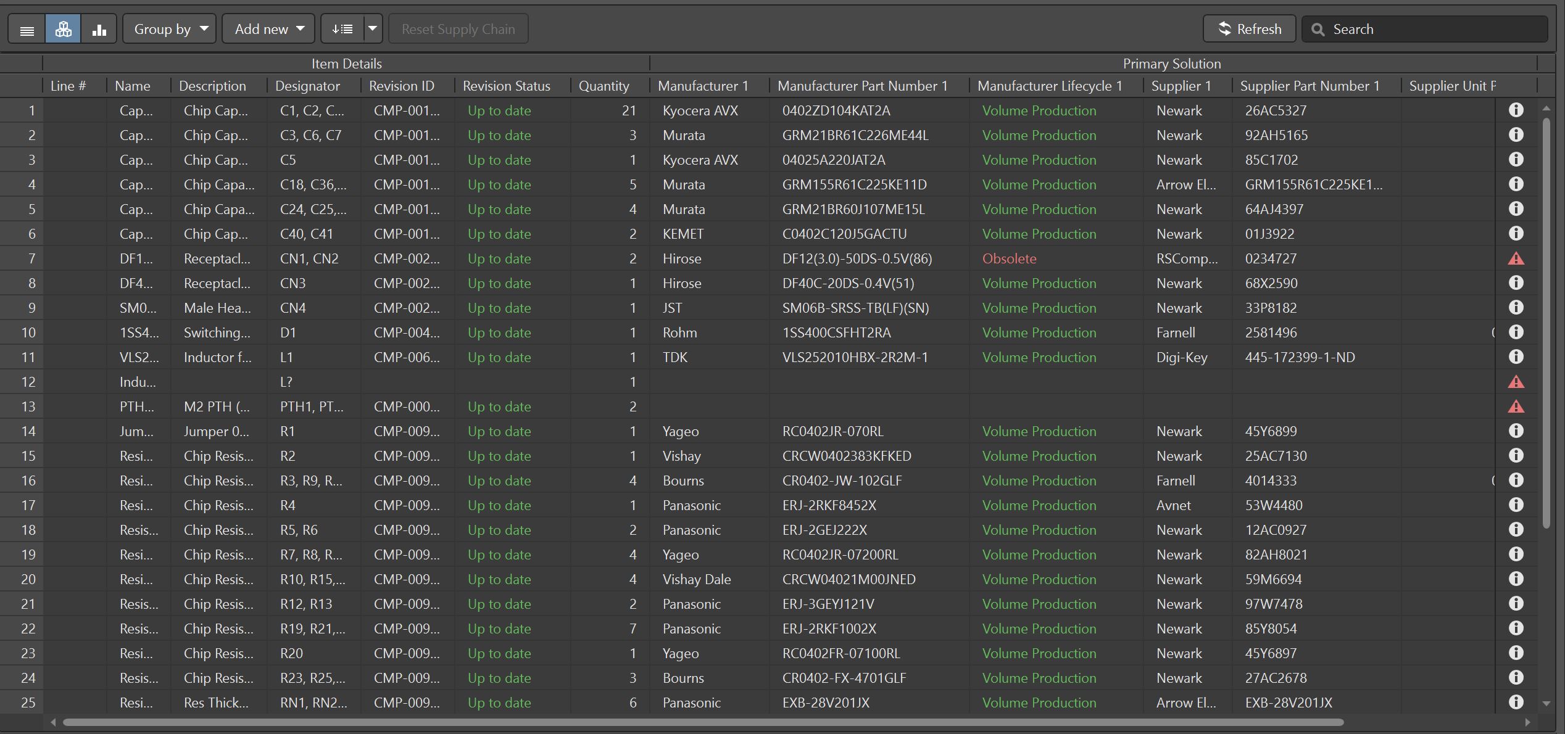The width and height of the screenshot is (1565, 734).
Task: Click the warning icon for row 12 inductor
Action: [1516, 382]
